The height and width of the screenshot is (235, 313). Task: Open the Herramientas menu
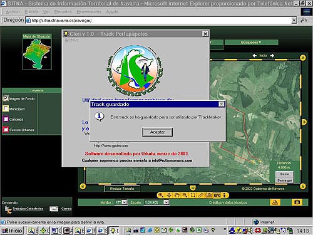click(x=89, y=12)
